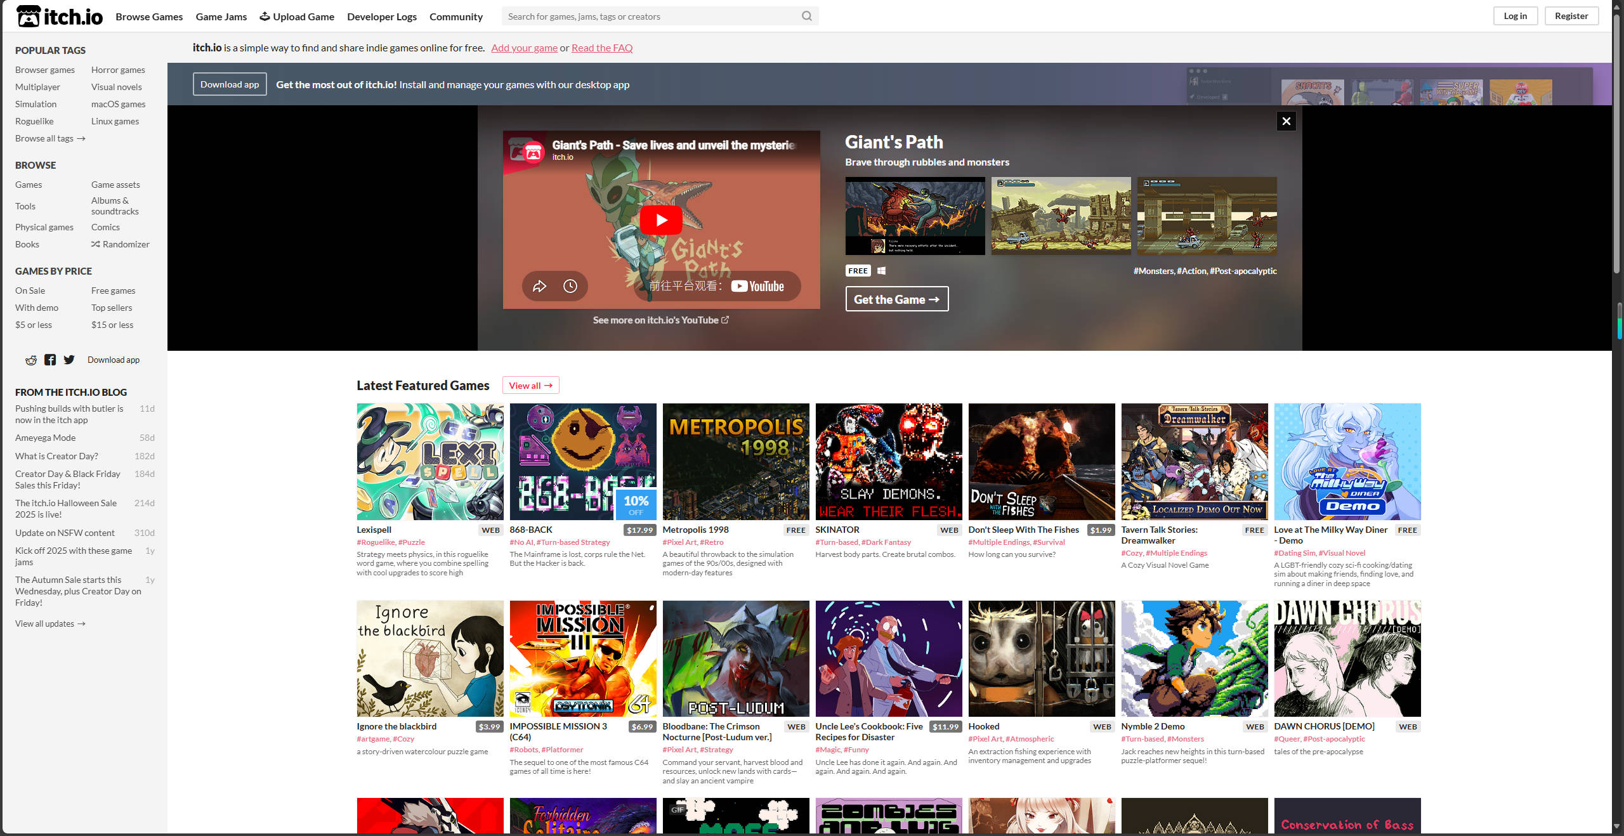This screenshot has height=836, width=1624.
Task: Open the Randomizer shuffle link
Action: [x=121, y=244]
